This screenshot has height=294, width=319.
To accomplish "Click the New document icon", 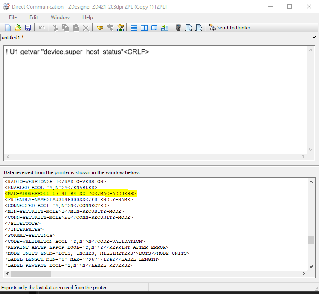I will [x=8, y=28].
